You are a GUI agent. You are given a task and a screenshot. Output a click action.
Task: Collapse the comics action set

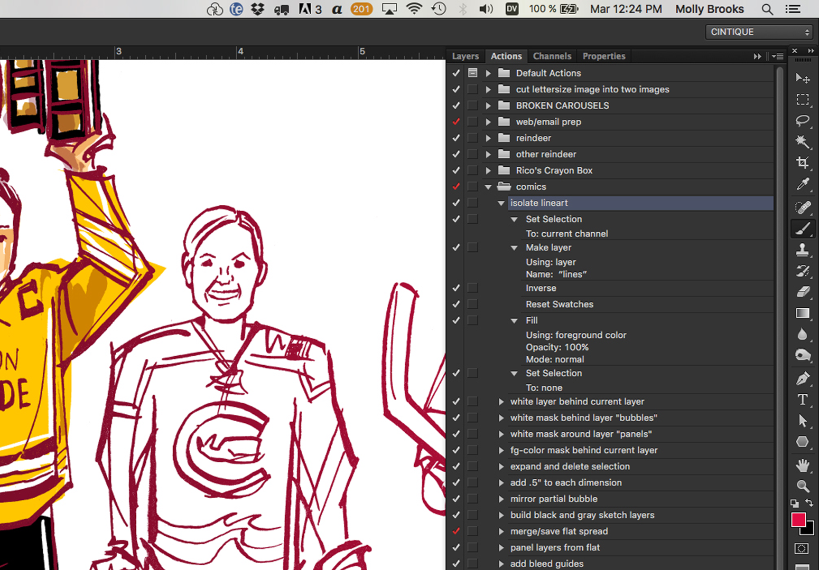point(488,187)
